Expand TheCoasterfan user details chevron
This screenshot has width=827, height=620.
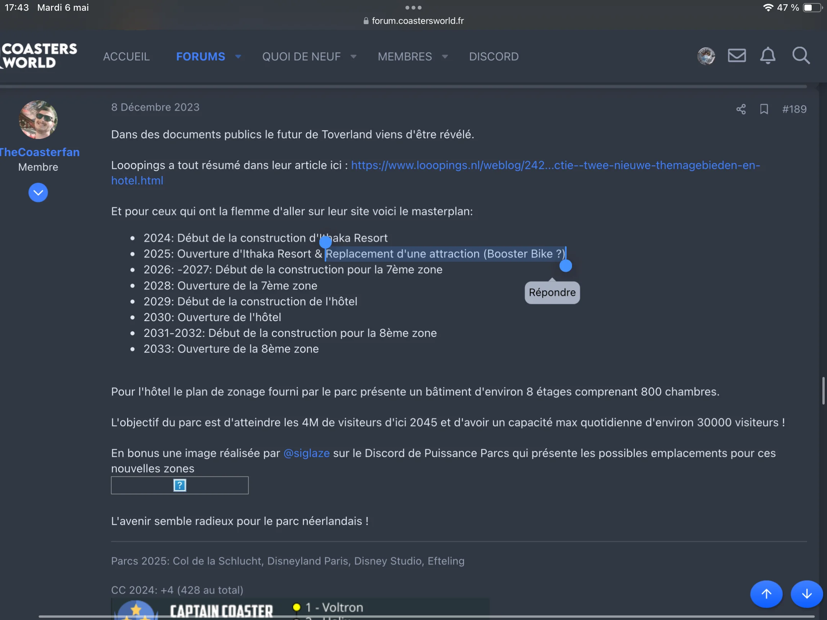point(38,193)
